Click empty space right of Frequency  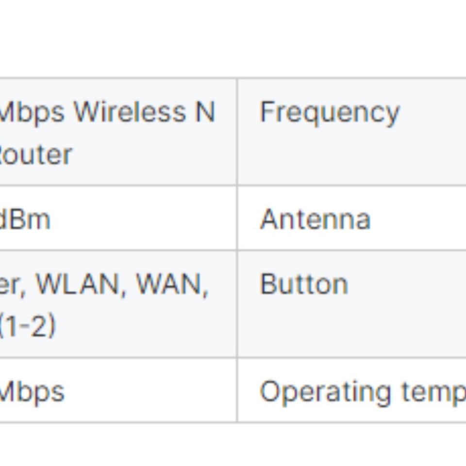[432, 113]
